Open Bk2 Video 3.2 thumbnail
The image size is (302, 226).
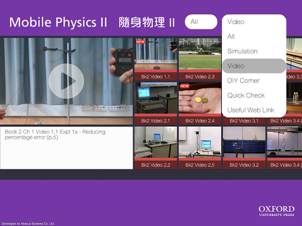coord(244,148)
